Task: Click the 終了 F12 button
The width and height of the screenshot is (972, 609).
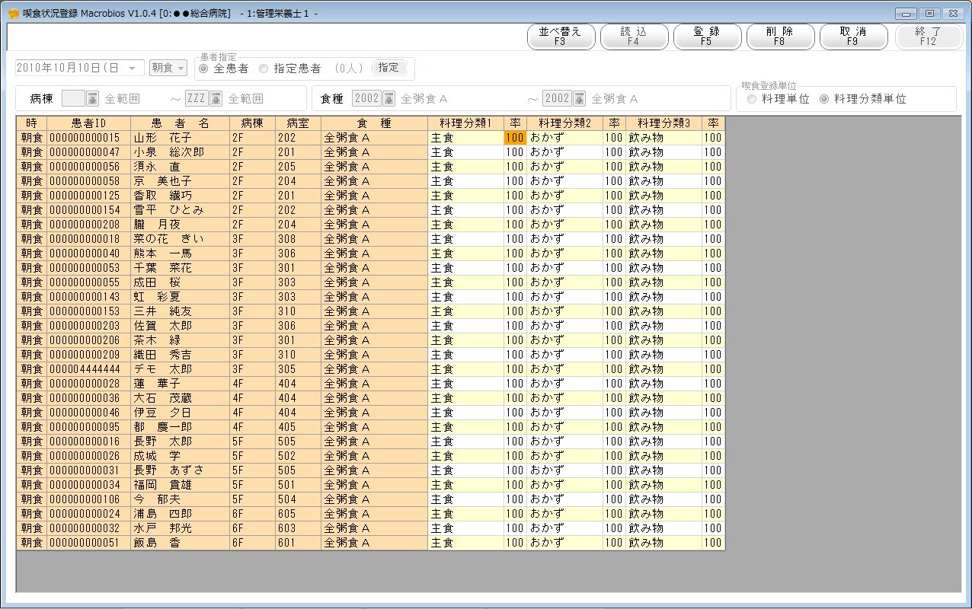Action: [x=928, y=37]
